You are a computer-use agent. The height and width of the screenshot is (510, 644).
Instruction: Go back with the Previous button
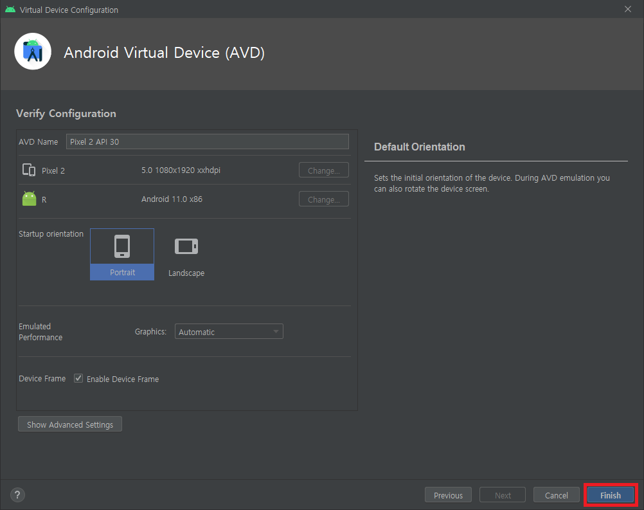pos(448,495)
